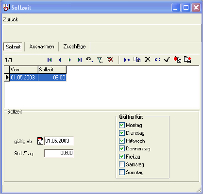Select row cell 01.05.2003 in grid
The width and height of the screenshot is (203, 194).
[x=24, y=78]
